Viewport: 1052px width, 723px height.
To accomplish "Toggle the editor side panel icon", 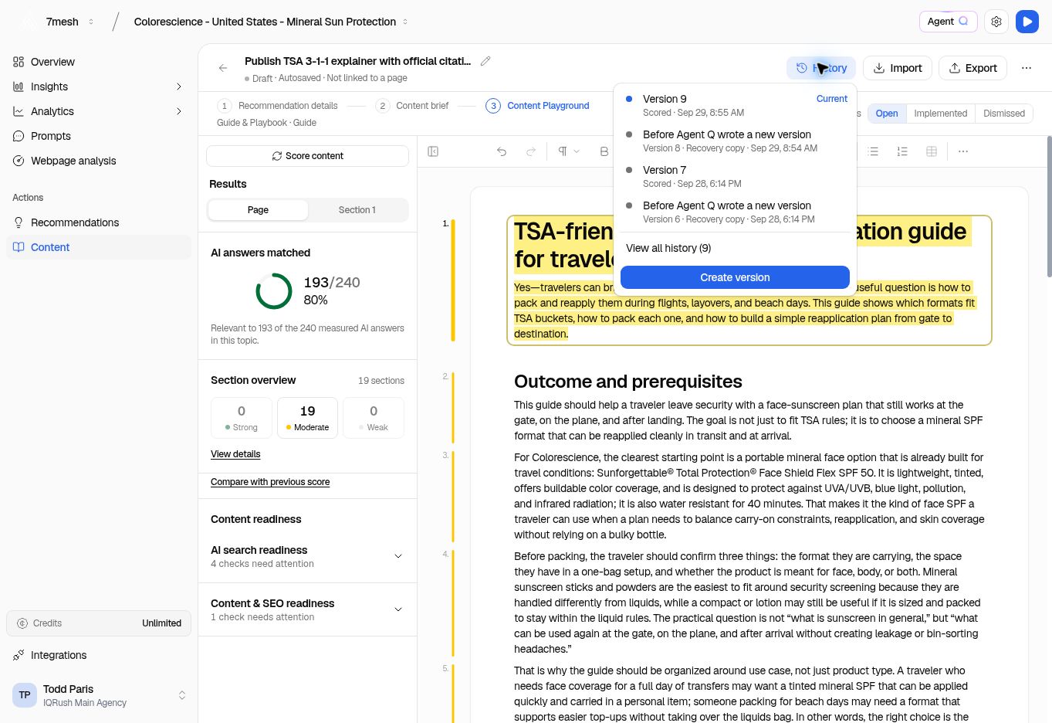I will [433, 151].
